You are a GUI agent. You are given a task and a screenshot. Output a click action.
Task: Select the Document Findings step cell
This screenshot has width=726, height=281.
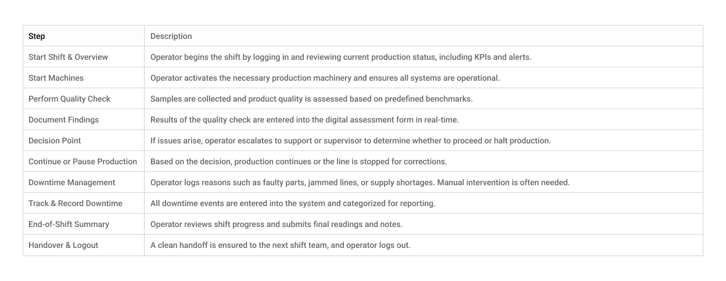(x=63, y=120)
